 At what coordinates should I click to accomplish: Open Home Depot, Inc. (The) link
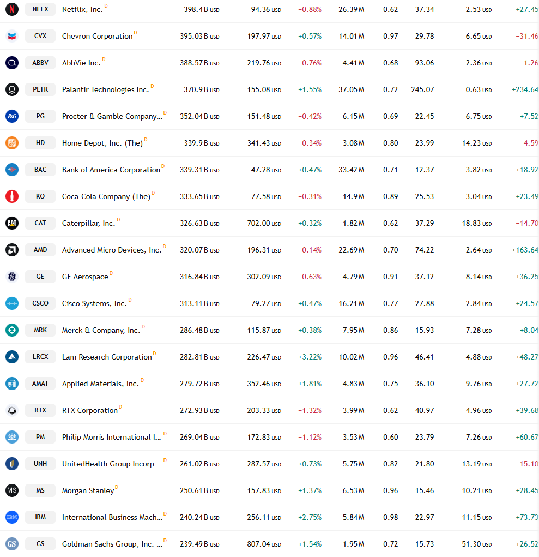click(x=102, y=143)
